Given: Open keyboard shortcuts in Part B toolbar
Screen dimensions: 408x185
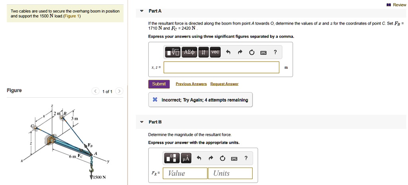Looking at the screenshot, I should [x=234, y=158].
